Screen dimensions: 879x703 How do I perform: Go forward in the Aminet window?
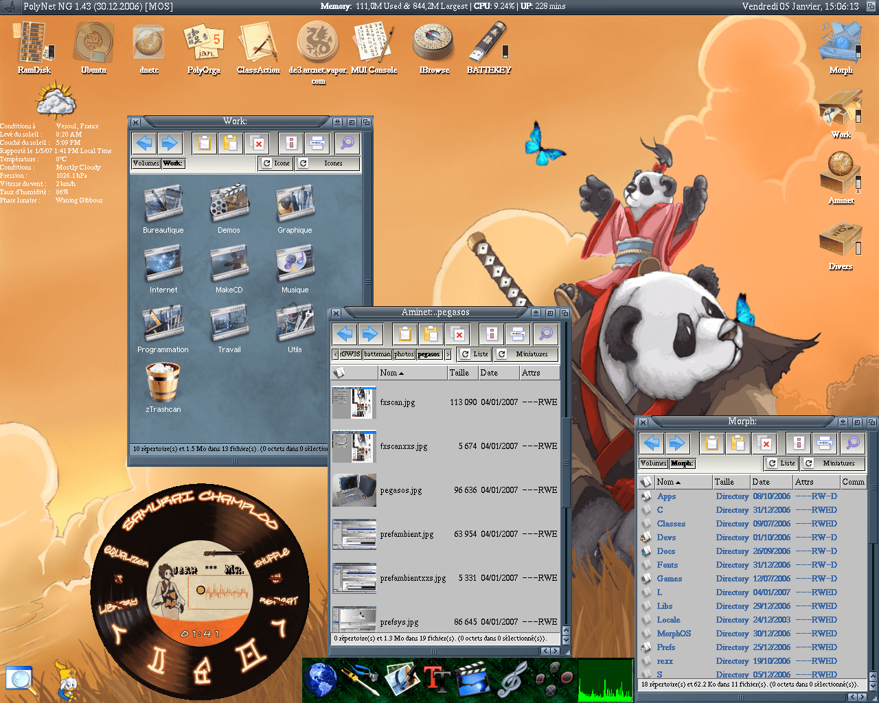tap(370, 334)
